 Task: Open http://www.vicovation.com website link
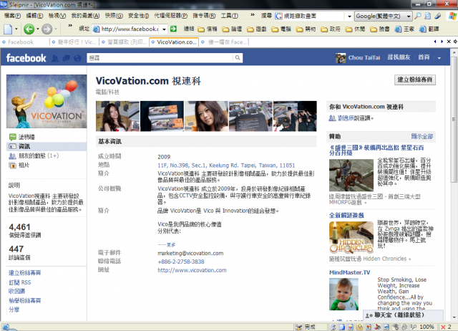192,270
